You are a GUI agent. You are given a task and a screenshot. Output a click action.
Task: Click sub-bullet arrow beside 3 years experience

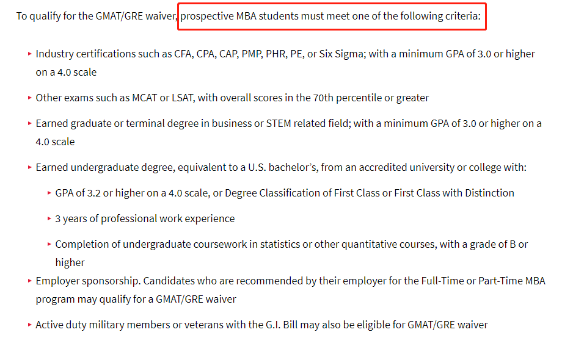click(x=49, y=218)
